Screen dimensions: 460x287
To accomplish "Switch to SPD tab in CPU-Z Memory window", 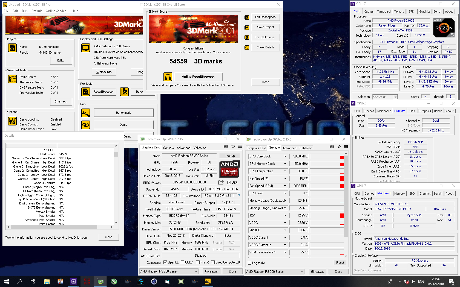I will (412, 111).
